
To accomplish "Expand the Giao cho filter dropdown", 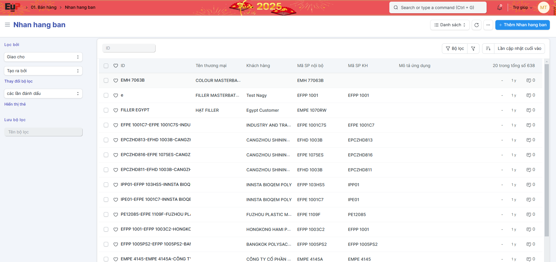I will tap(43, 57).
